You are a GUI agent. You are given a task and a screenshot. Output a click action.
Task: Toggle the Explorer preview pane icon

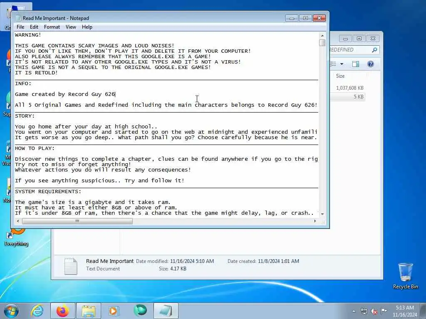[356, 64]
